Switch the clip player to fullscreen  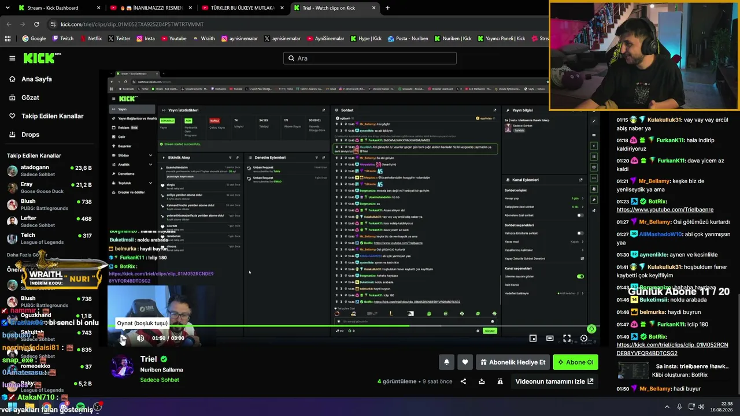[x=567, y=339]
